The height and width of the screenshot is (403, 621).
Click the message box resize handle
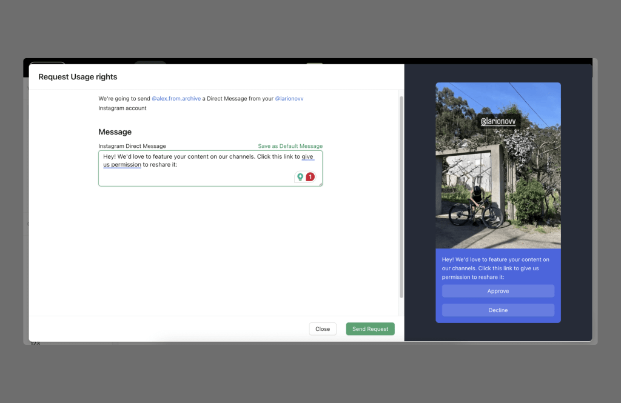(320, 184)
